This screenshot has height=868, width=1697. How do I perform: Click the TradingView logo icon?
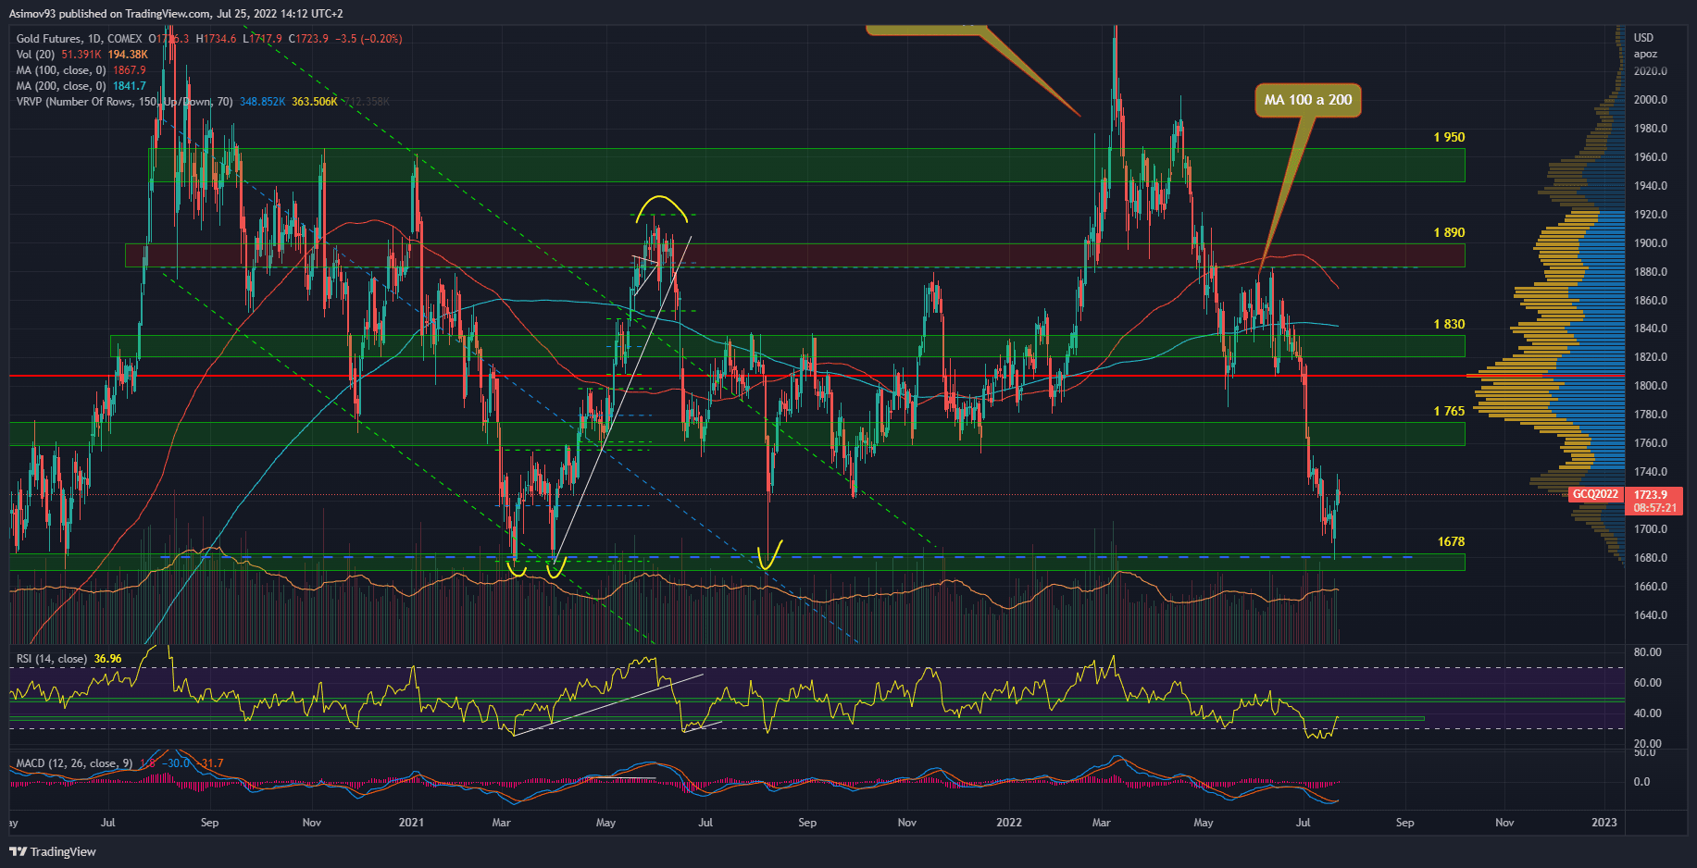coord(18,851)
